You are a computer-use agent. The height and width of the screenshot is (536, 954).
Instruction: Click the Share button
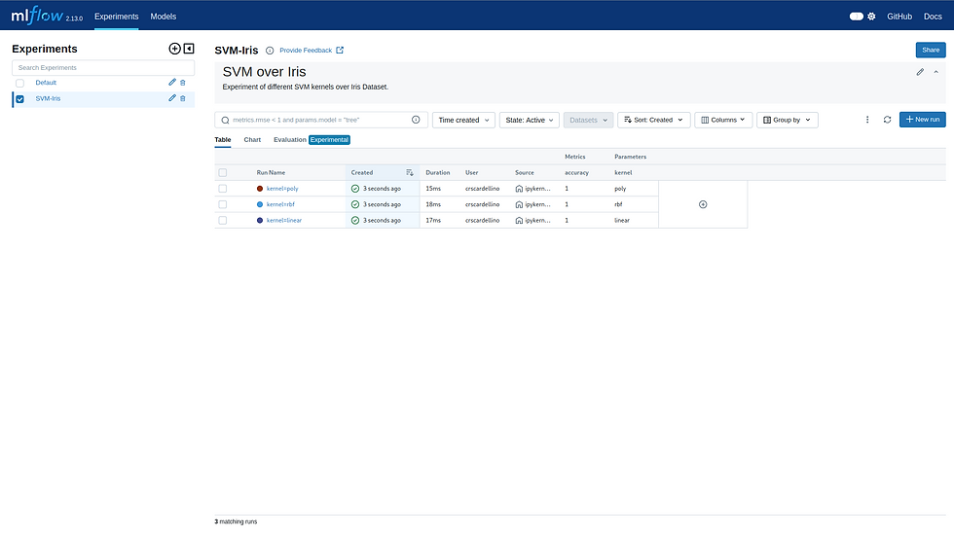point(931,50)
